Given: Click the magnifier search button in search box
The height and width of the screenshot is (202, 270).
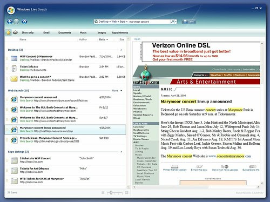Looking at the screenshot, I should pyautogui.click(x=172, y=22).
